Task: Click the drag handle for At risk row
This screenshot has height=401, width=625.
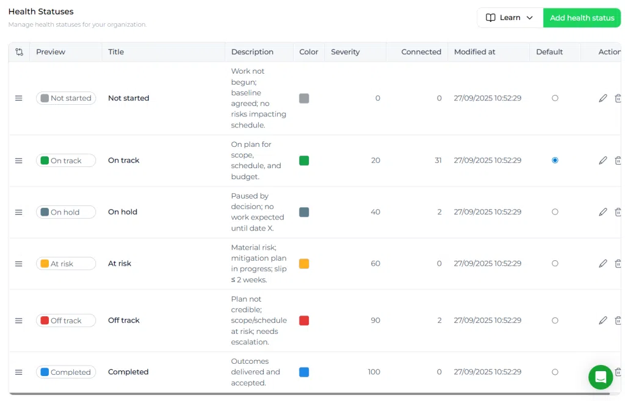Action: (19, 264)
